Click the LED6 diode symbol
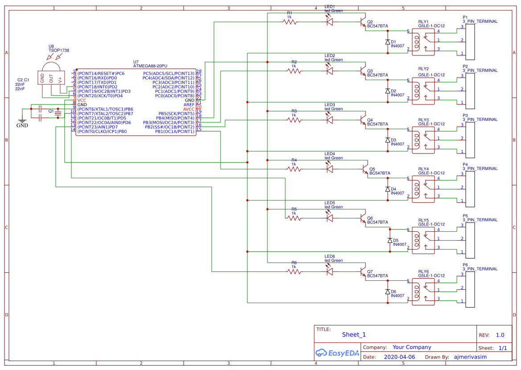 pos(330,270)
